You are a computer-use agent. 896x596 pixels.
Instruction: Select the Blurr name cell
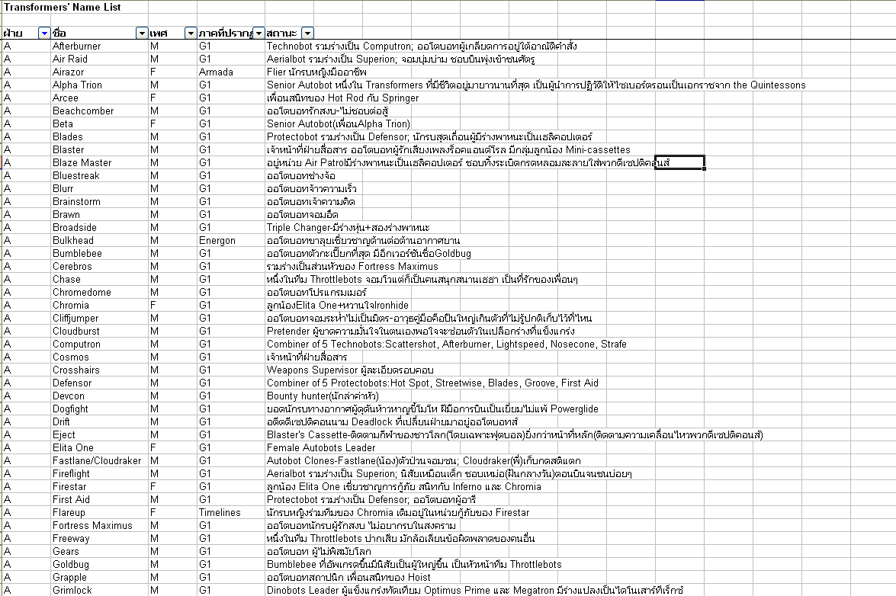coord(99,188)
